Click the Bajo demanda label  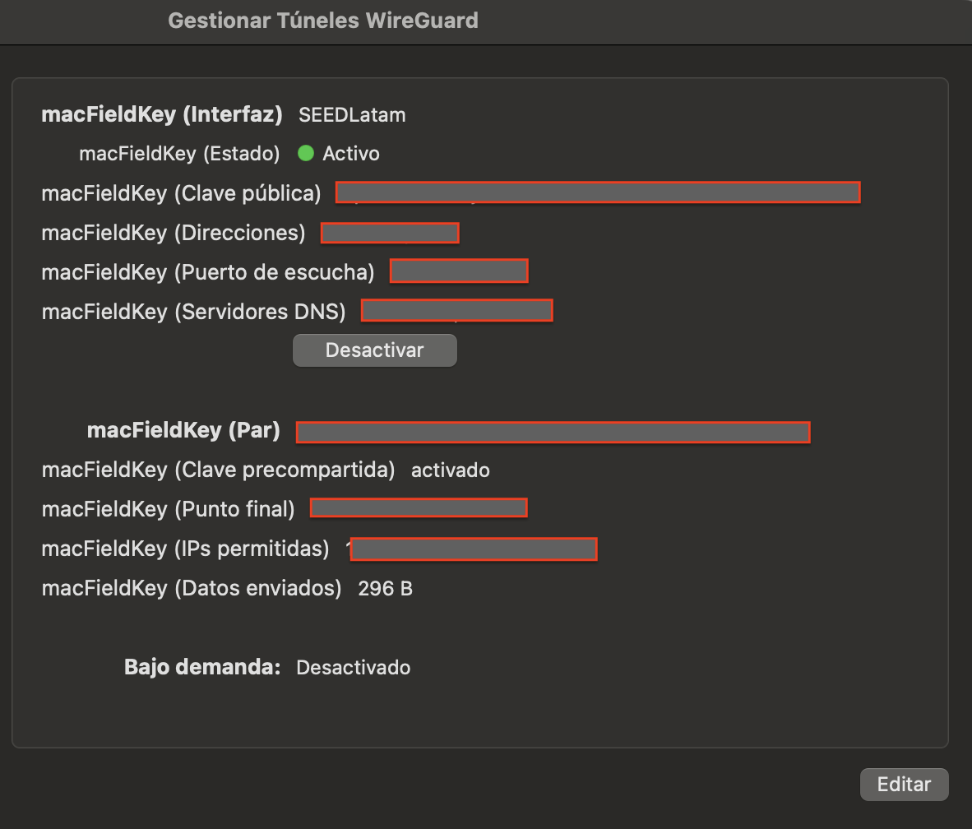coord(202,667)
